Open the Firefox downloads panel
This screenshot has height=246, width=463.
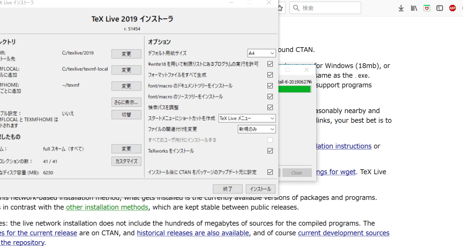click(x=401, y=9)
